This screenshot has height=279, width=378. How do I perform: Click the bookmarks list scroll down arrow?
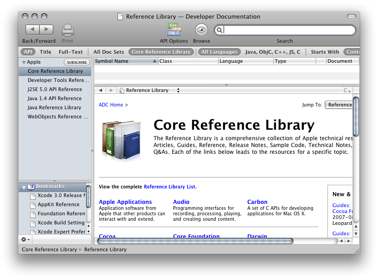click(88, 231)
